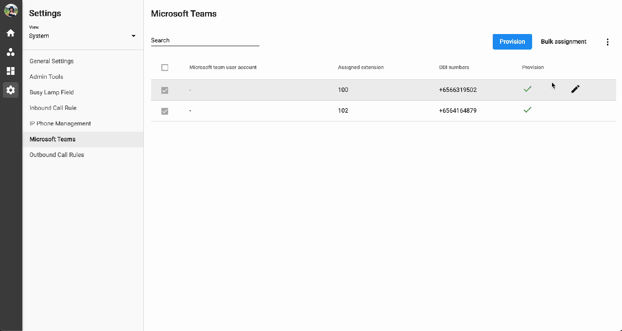This screenshot has width=622, height=331.
Task: Click the blue Provision button
Action: (512, 42)
